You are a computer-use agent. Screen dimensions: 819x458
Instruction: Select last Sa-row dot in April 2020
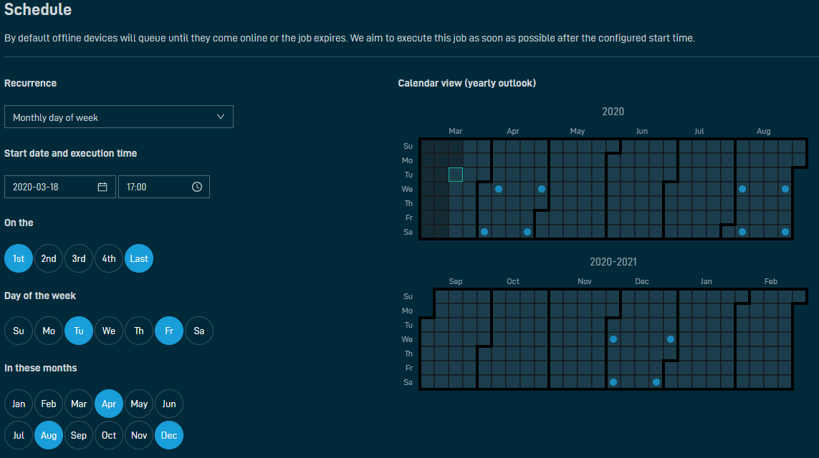(x=527, y=232)
